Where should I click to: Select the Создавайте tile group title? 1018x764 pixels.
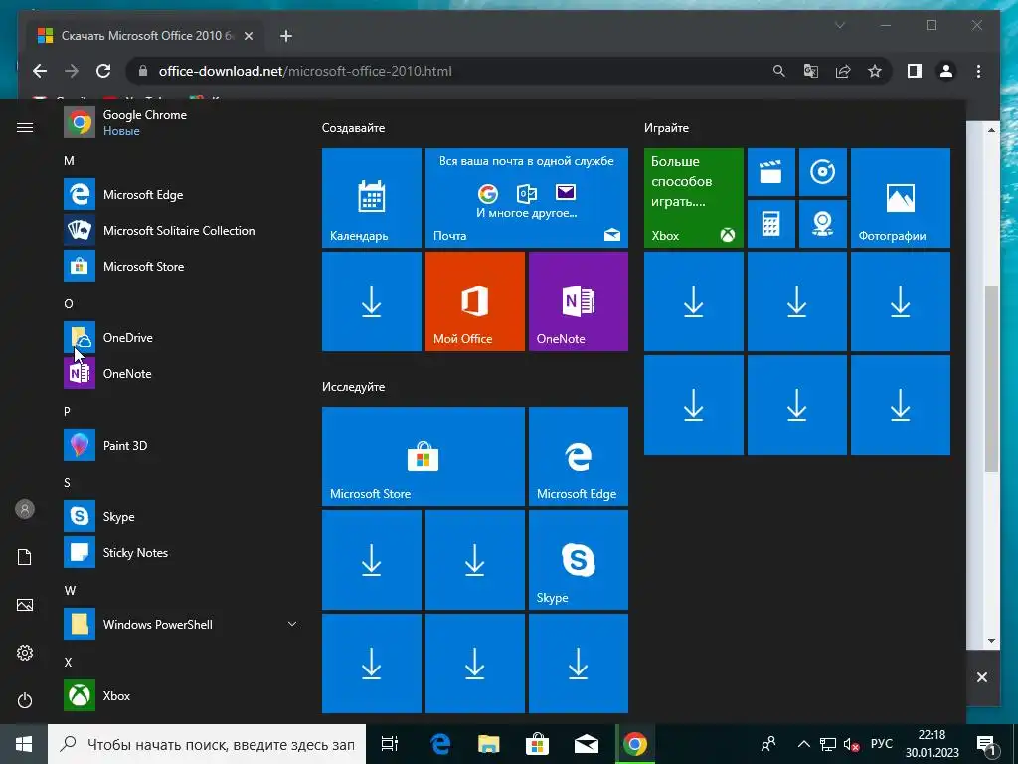pos(353,128)
